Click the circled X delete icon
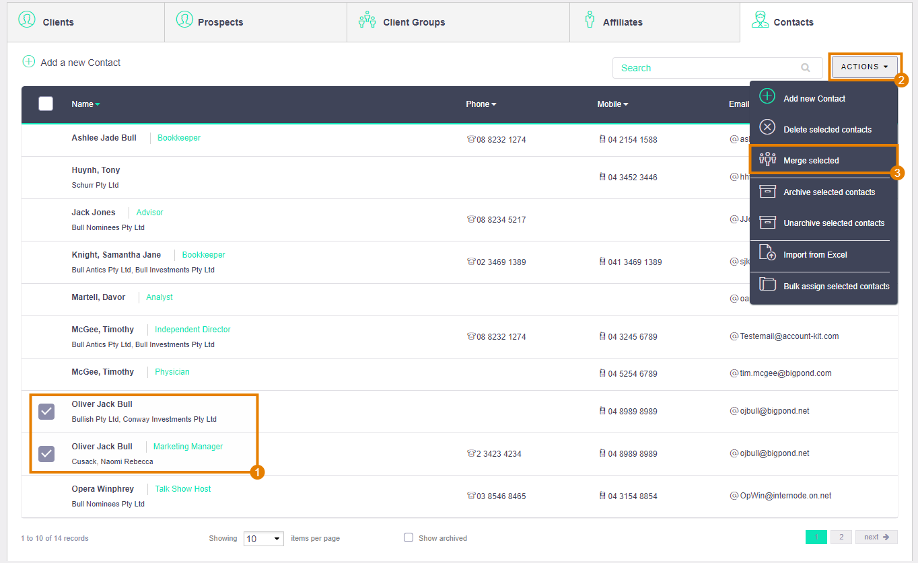The height and width of the screenshot is (563, 918). (x=767, y=127)
